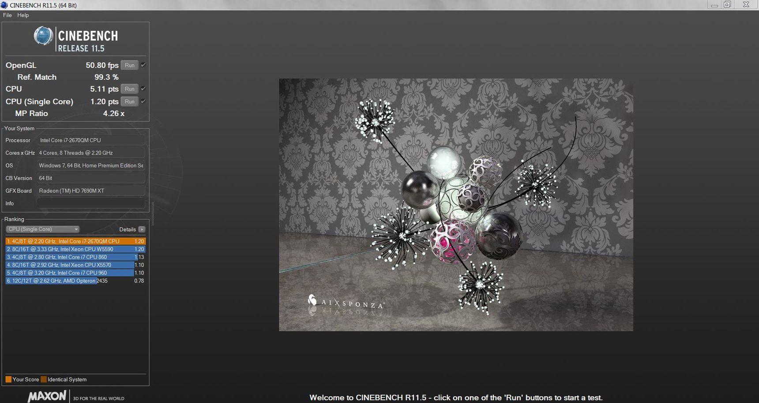
Task: Select ranking row AMD Opteron 2435
Action: [75, 281]
